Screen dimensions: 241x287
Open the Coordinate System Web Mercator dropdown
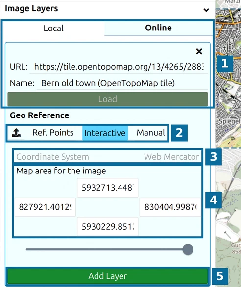coord(108,157)
